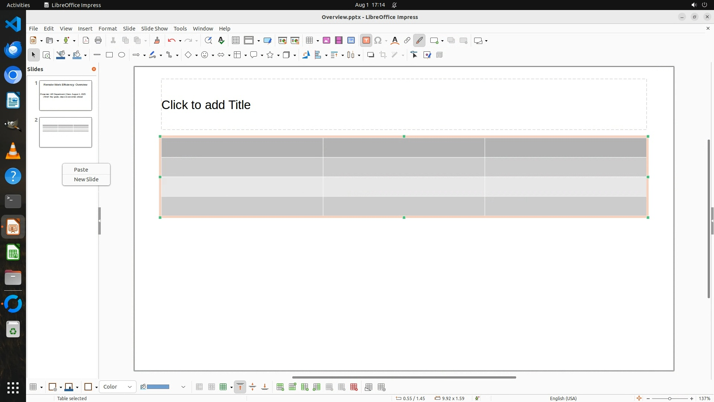714x402 pixels.
Task: Click the Insert Hyperlink icon
Action: [x=407, y=41]
